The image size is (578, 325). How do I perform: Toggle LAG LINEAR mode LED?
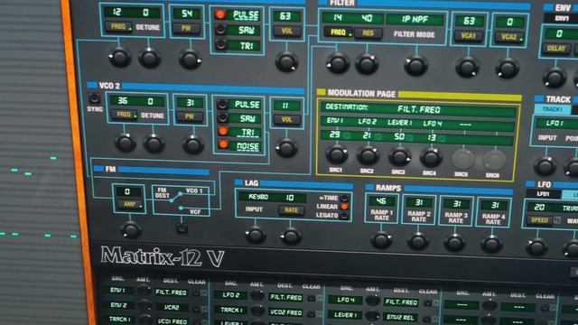tap(344, 207)
